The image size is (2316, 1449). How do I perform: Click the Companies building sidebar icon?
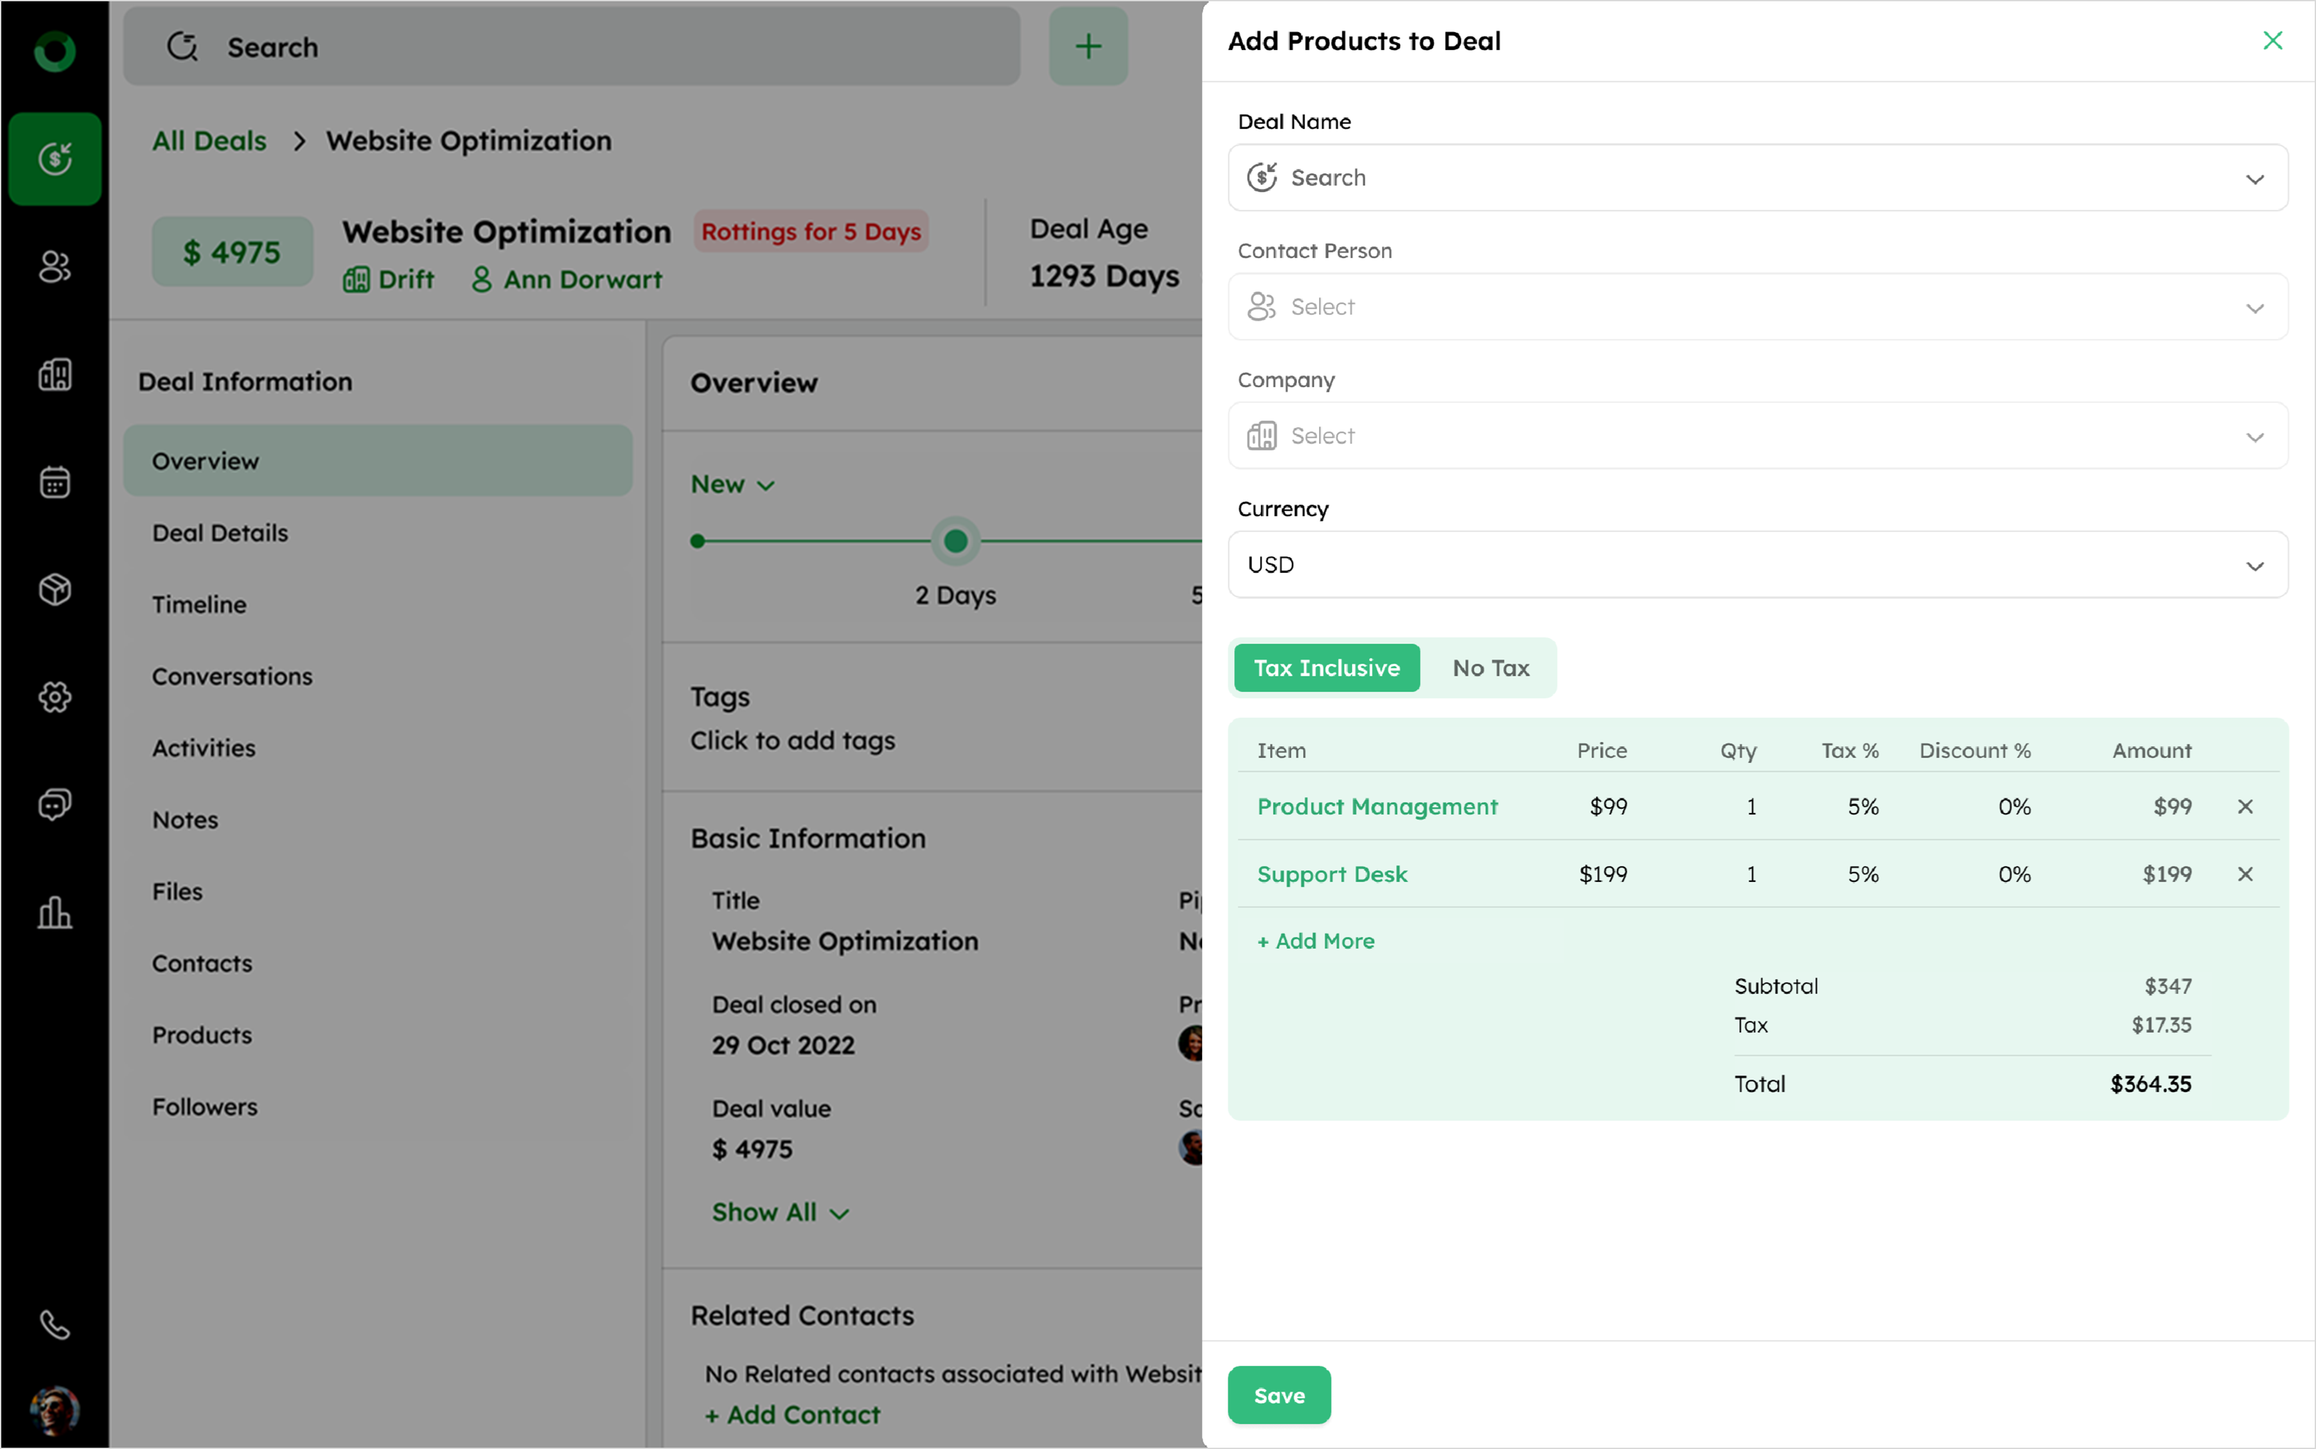point(55,374)
